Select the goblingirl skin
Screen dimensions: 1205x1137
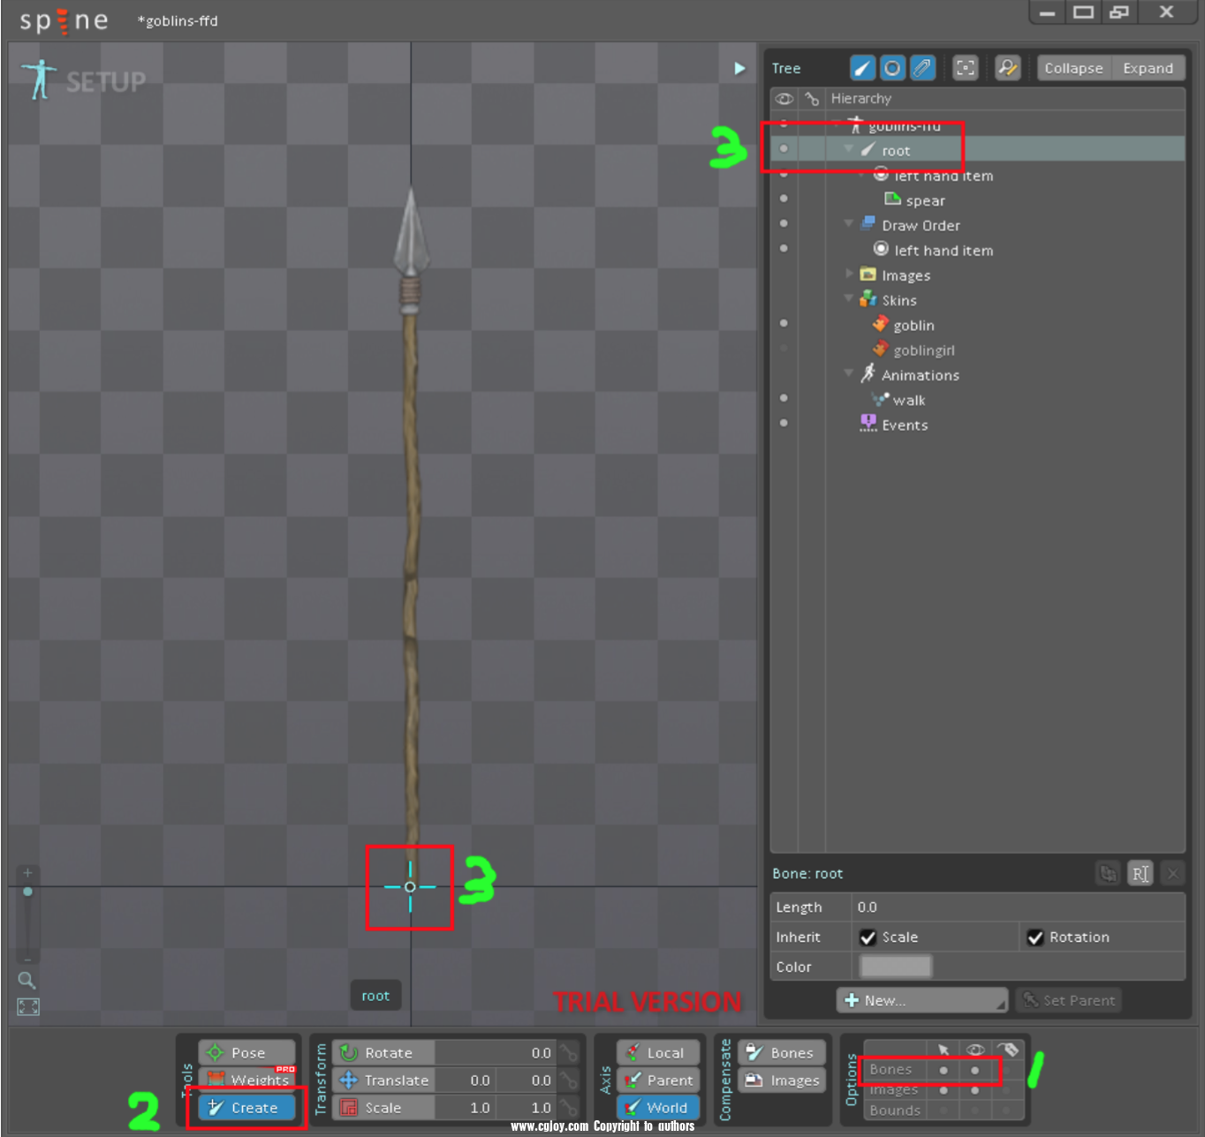pyautogui.click(x=923, y=350)
